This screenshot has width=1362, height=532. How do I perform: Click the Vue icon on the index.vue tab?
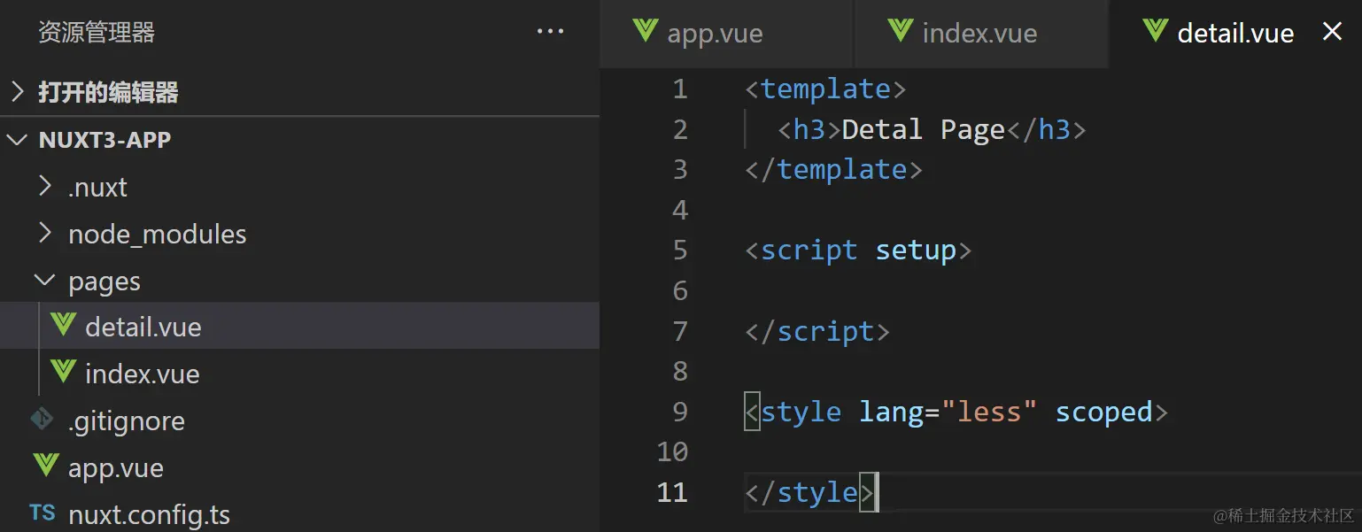(x=901, y=32)
